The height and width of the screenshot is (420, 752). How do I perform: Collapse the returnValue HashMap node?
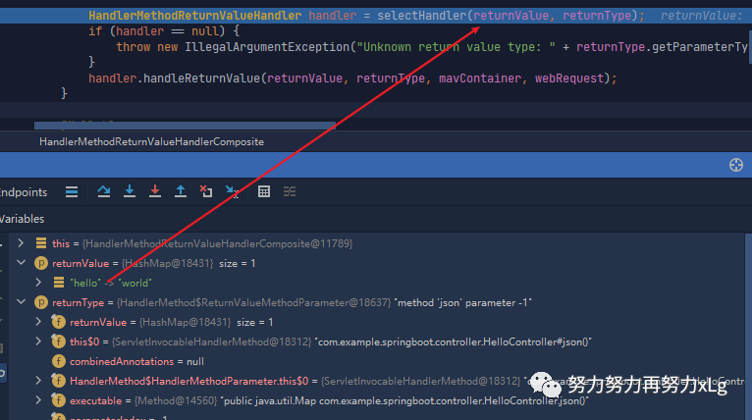21,263
